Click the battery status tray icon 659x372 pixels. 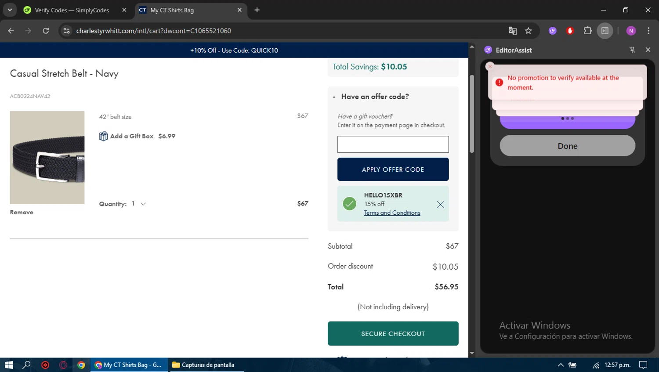coord(572,365)
